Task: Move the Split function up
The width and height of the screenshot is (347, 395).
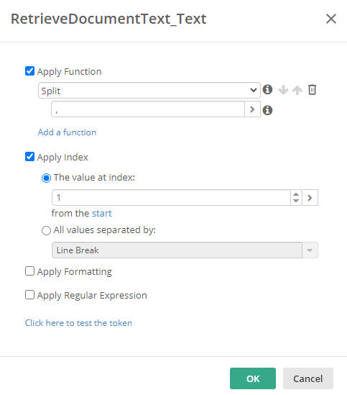Action: (x=297, y=90)
